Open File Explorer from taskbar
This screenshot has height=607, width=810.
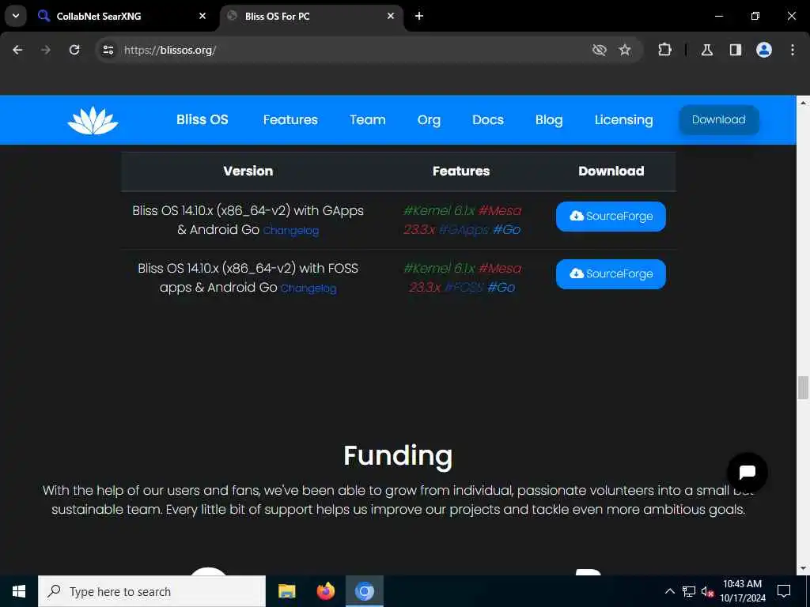tap(286, 591)
